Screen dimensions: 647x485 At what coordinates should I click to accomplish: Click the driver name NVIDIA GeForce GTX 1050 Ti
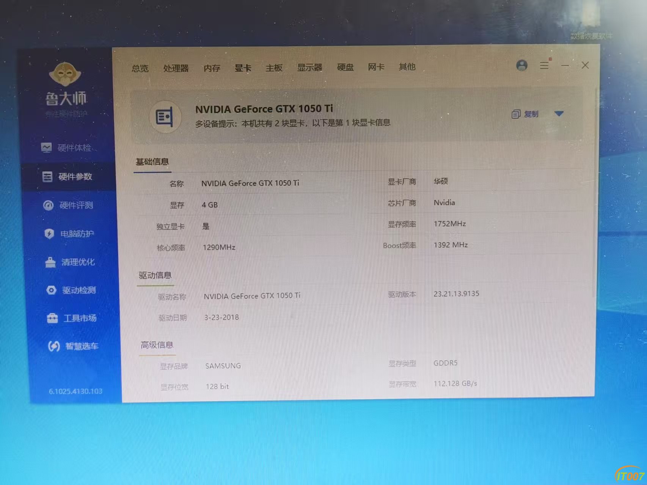[x=252, y=296]
